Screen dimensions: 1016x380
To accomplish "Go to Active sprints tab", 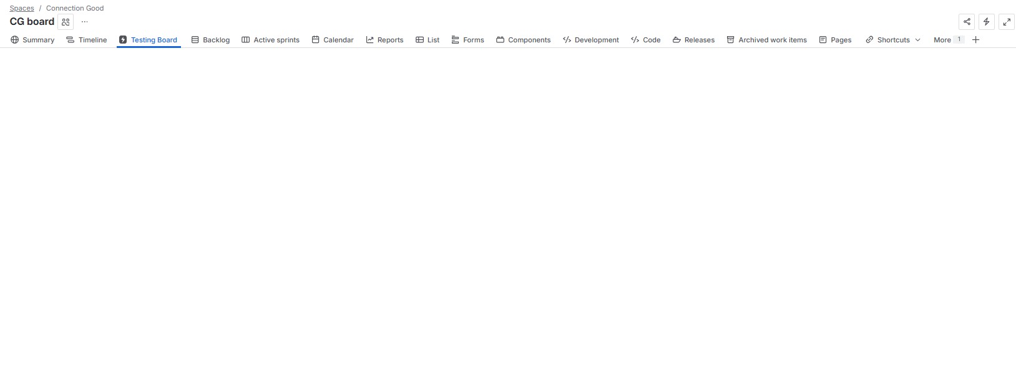I will coord(270,40).
